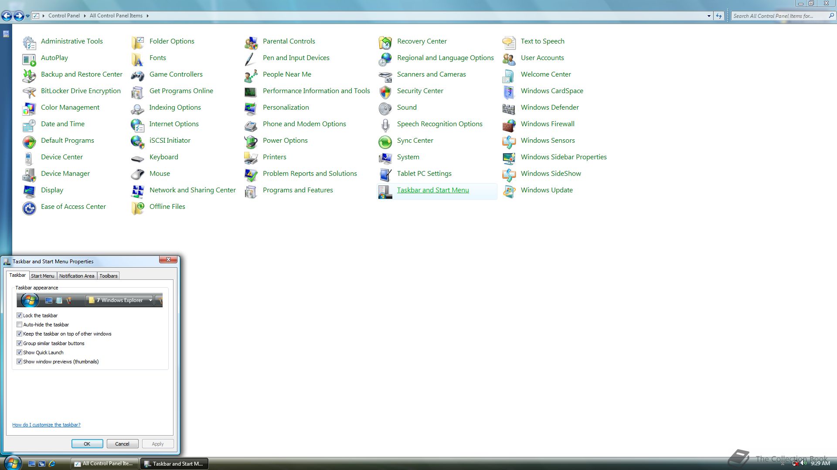Toggle Group similar taskbar buttons checkbox
Viewport: 837px width, 470px height.
tap(19, 343)
